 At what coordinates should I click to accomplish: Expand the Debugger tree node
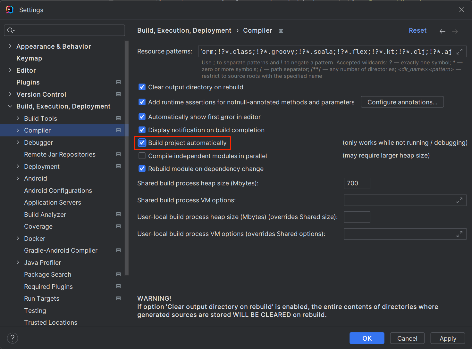pos(18,142)
